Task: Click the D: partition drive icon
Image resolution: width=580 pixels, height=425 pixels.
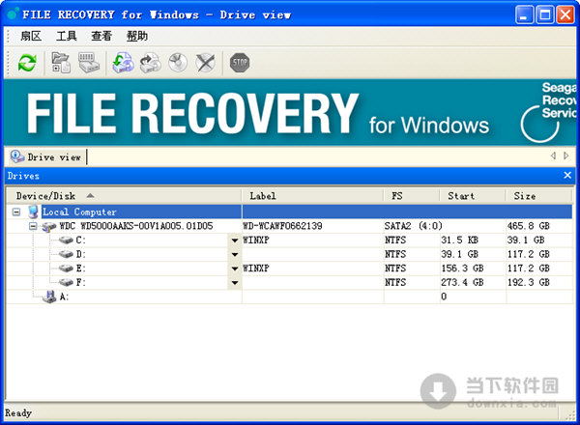Action: pyautogui.click(x=66, y=254)
